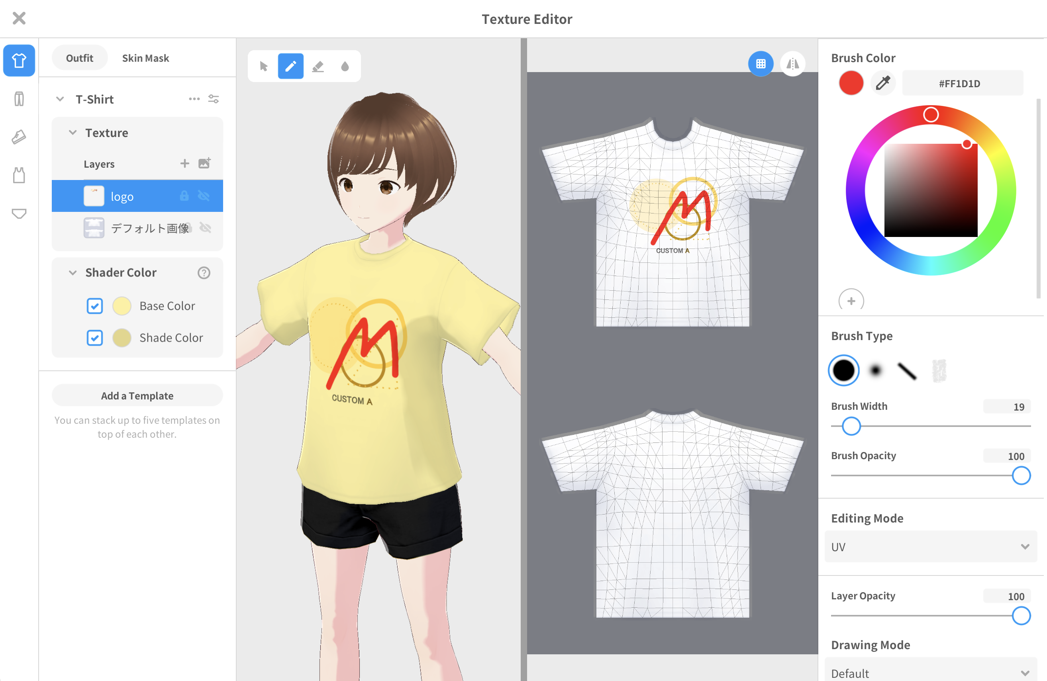Use the eyedropper to pick a brush color
Image resolution: width=1047 pixels, height=681 pixels.
point(882,83)
